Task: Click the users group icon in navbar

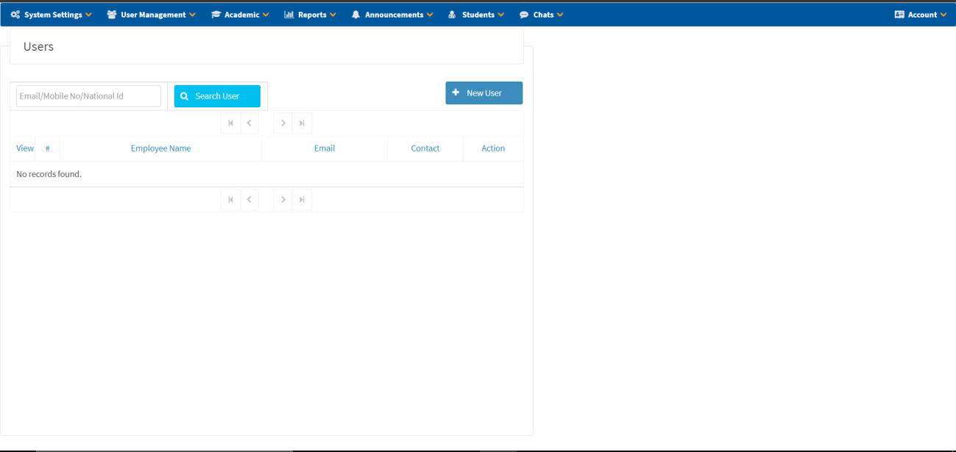Action: [x=112, y=15]
